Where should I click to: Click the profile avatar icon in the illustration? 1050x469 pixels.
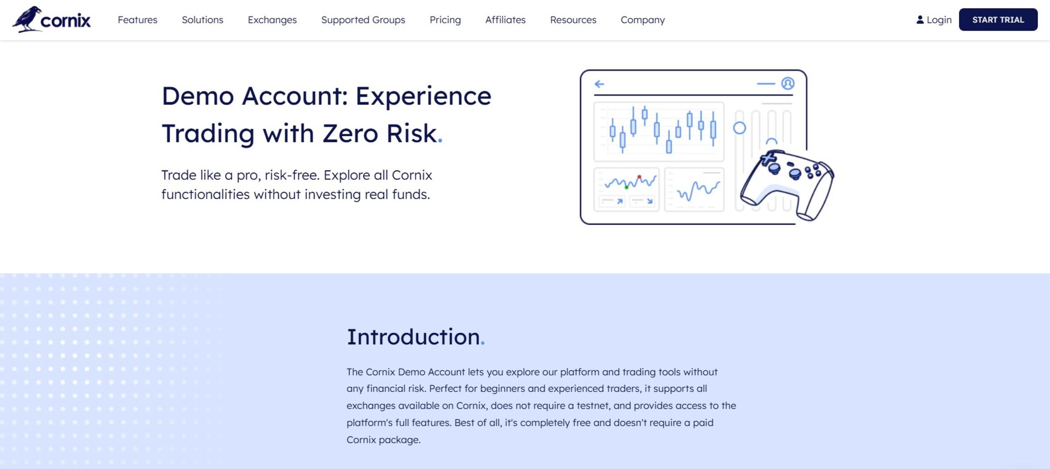788,83
